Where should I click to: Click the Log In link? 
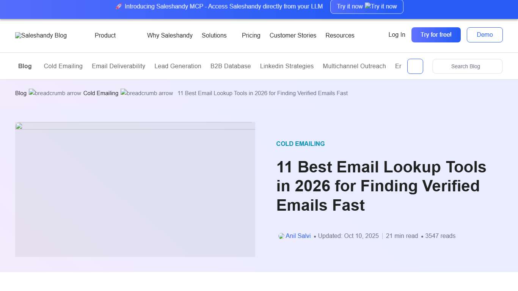click(x=397, y=34)
